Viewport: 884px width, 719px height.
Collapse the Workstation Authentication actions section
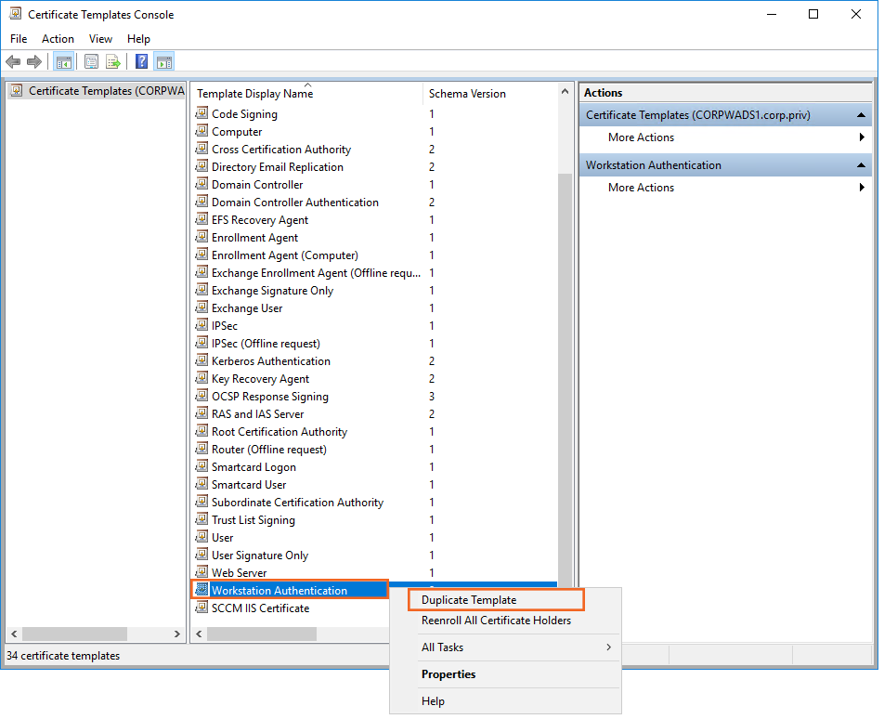(x=861, y=165)
